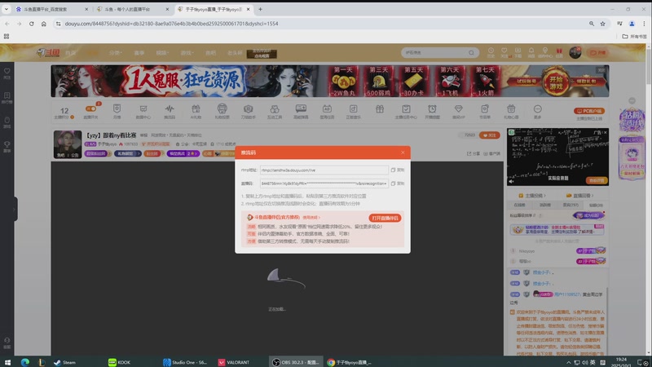Close the ad video panel
The width and height of the screenshot is (652, 367).
(x=605, y=132)
